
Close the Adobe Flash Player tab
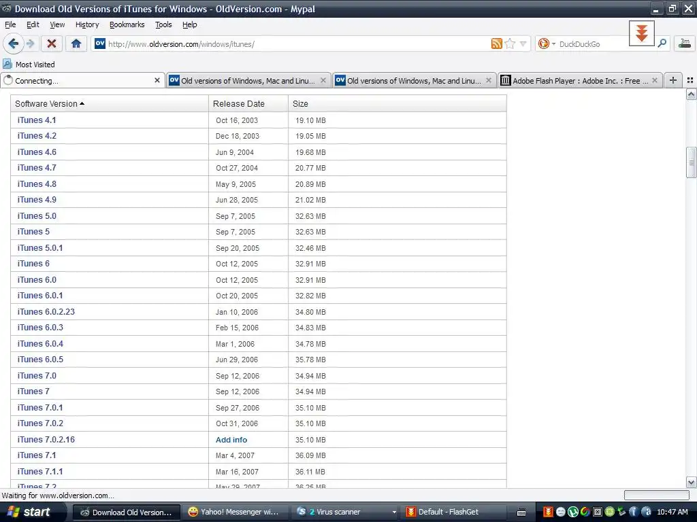pos(654,80)
